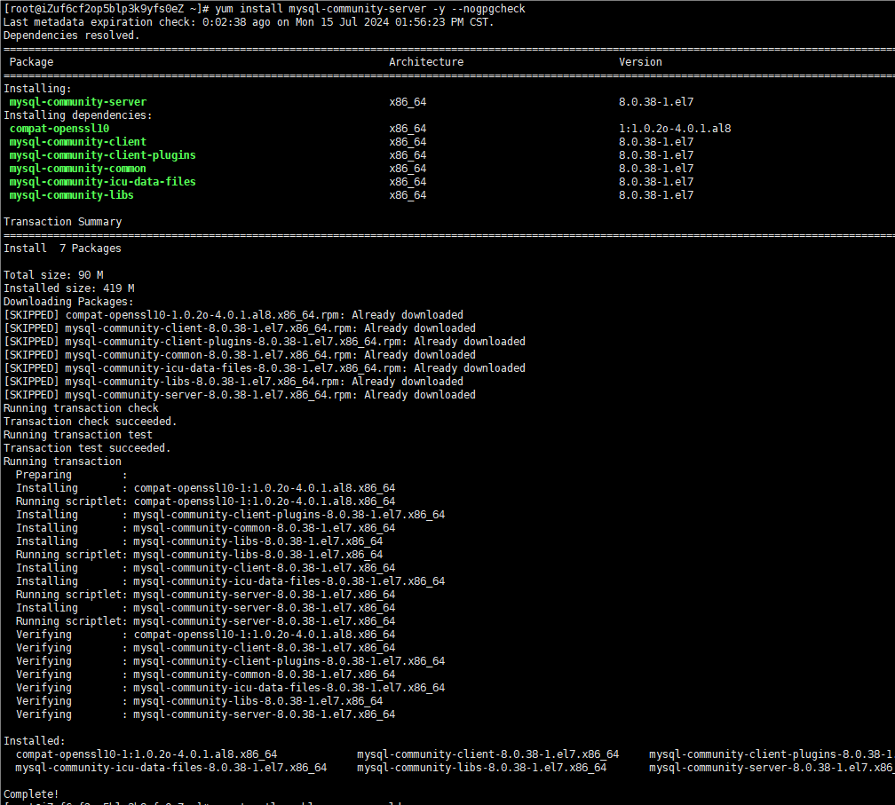Click the 'Total size: 90 M' line
The width and height of the screenshot is (895, 805).
pos(53,275)
